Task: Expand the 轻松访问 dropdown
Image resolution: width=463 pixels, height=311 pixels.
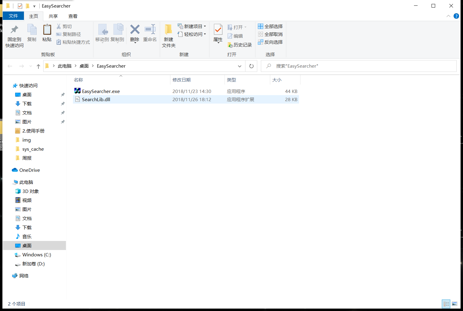Action: (x=205, y=34)
